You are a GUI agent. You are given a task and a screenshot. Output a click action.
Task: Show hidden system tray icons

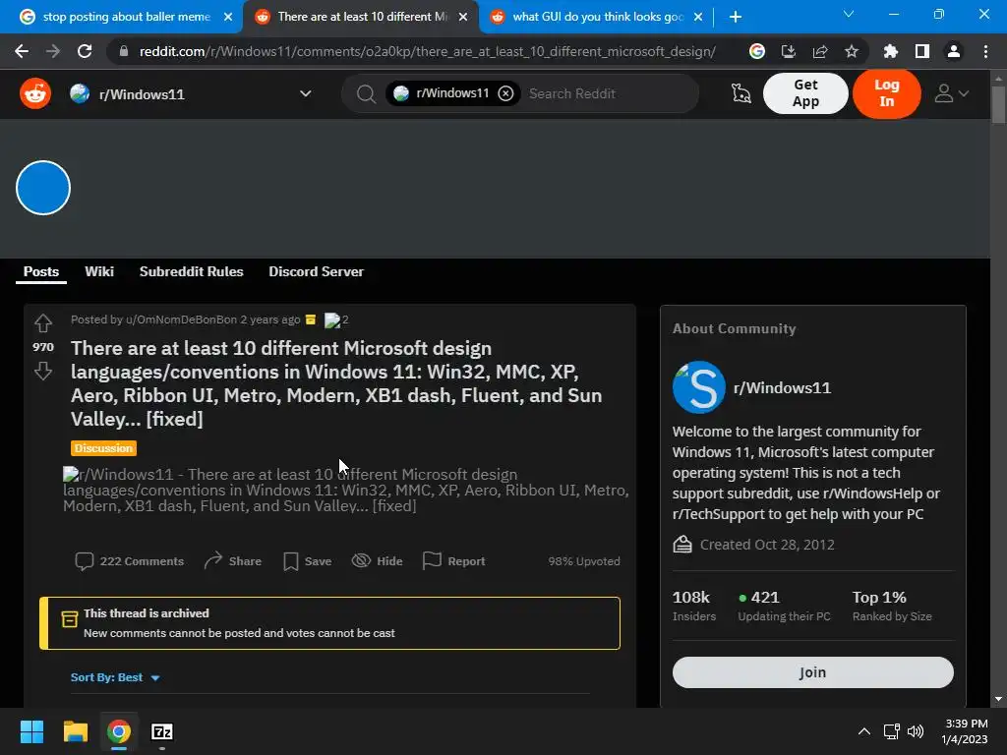[x=864, y=731]
